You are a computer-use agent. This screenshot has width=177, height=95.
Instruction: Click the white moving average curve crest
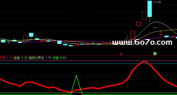(x=156, y=22)
